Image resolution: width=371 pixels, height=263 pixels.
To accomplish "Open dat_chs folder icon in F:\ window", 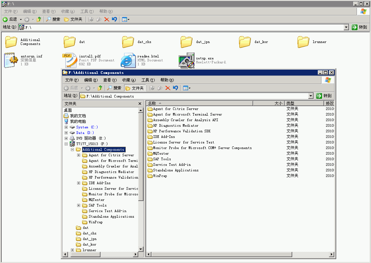I will (128, 42).
